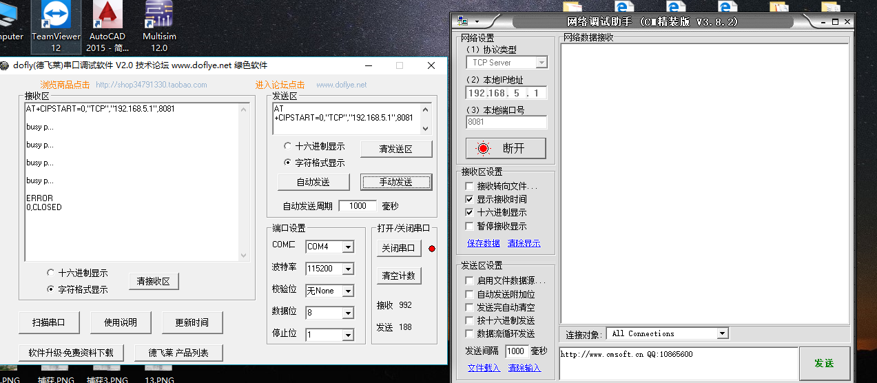Click the network data receive area
877x383 pixels.
click(704, 183)
